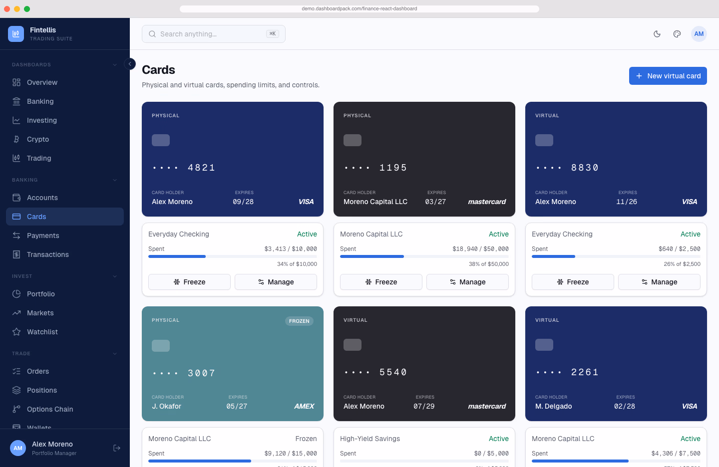
Task: Open Positions layers icon
Action: 16,390
